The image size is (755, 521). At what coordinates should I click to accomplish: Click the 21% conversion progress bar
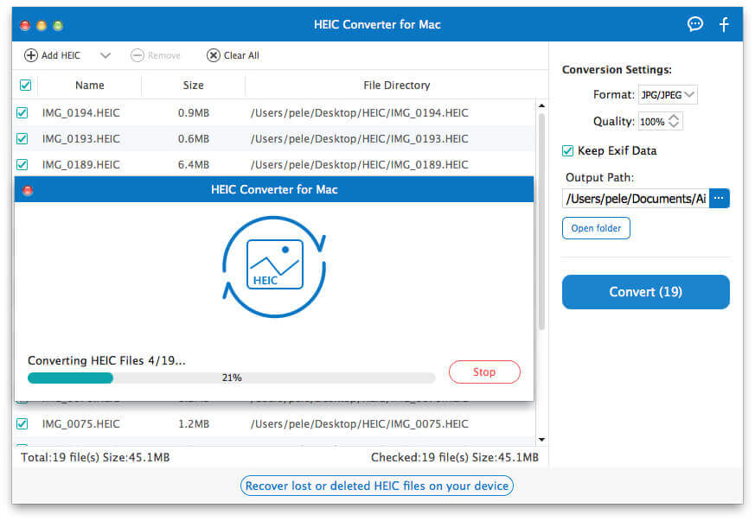[x=232, y=378]
